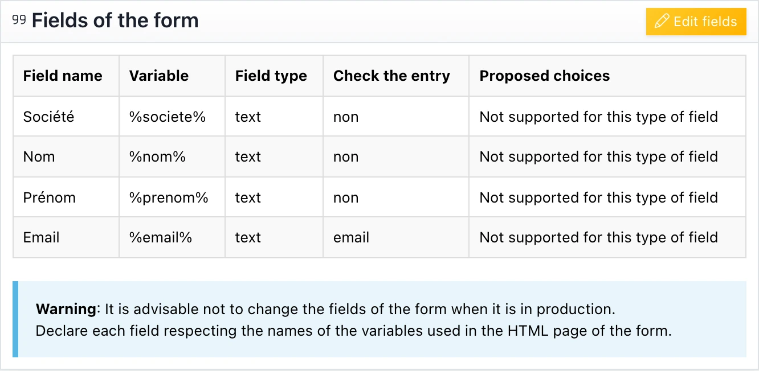
Task: Select the Check the entry column header
Action: [x=391, y=75]
